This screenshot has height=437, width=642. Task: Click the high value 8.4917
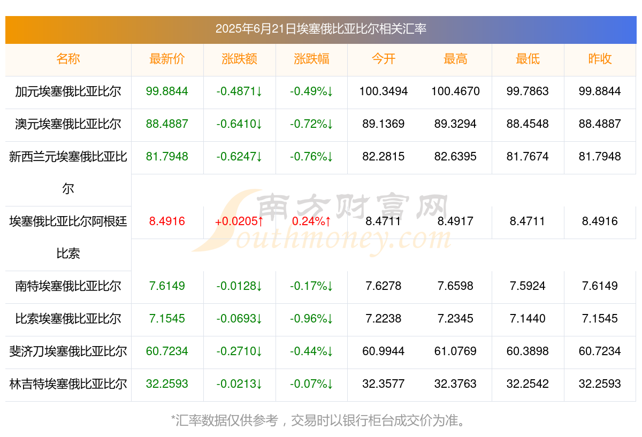[455, 221]
